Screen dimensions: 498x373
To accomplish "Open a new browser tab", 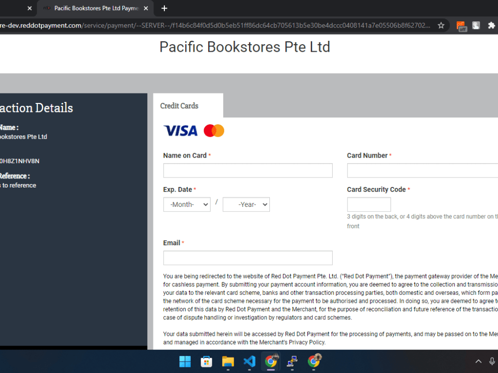I will 164,8.
